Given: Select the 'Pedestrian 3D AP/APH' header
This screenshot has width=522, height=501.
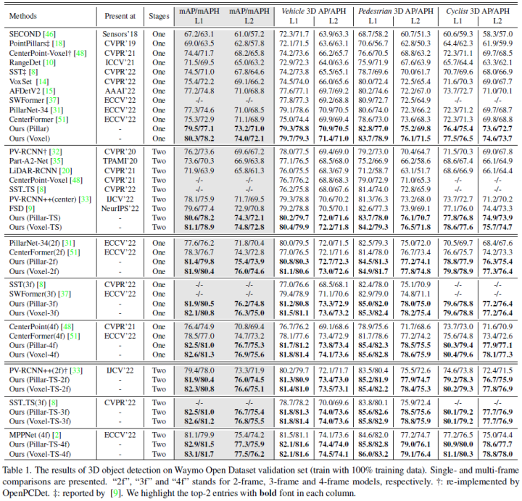Looking at the screenshot, I should tap(396, 11).
